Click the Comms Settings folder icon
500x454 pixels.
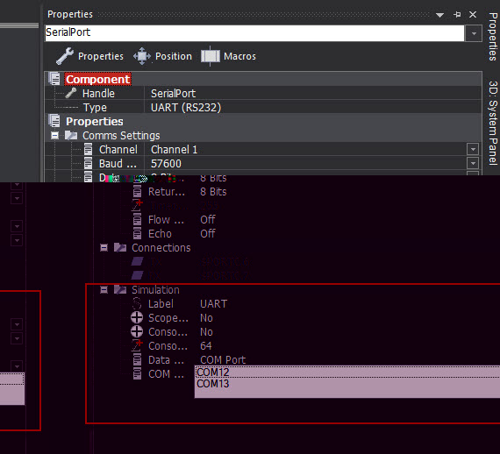[71, 135]
